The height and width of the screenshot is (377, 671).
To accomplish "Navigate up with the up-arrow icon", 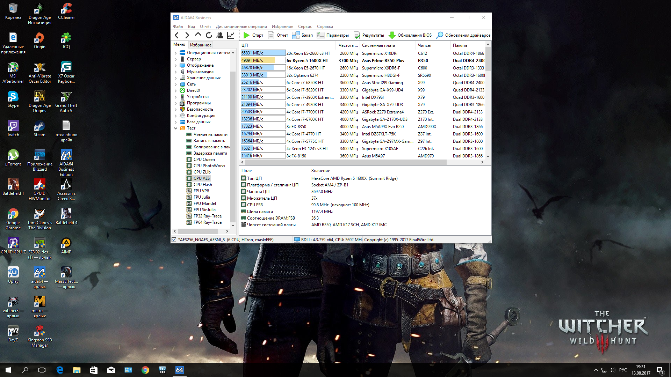I will (198, 35).
